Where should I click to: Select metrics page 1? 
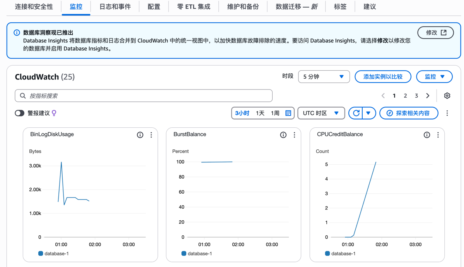point(394,96)
